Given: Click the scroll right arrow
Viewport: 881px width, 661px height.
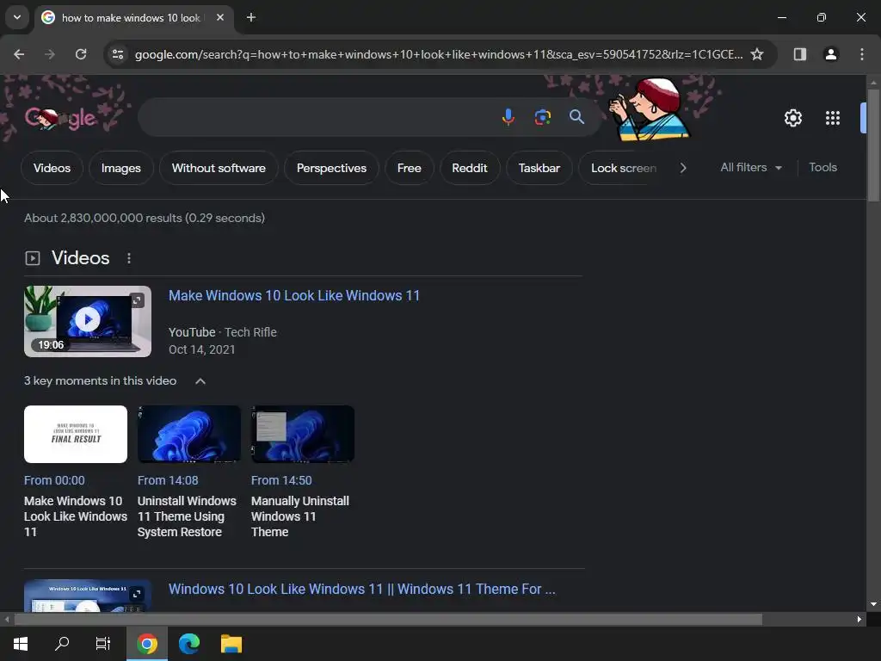Looking at the screenshot, I should (x=859, y=620).
